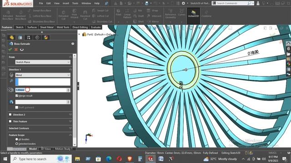This screenshot has height=163, width=291.
Task: Expand the Selected Contours section chevron
Action: tap(70, 128)
